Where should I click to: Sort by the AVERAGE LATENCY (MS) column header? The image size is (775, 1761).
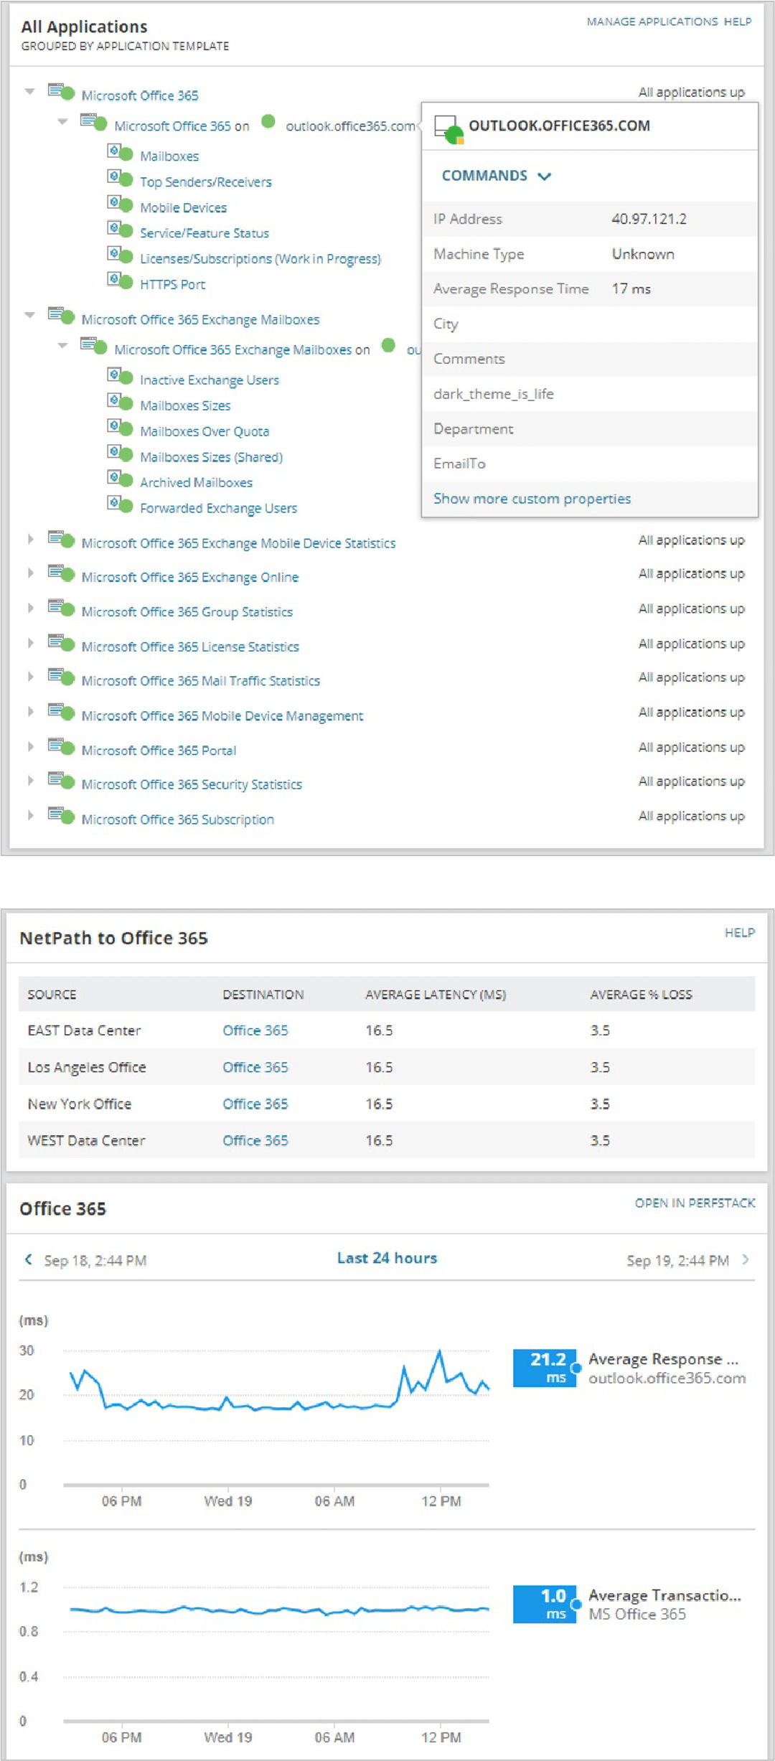(x=436, y=995)
